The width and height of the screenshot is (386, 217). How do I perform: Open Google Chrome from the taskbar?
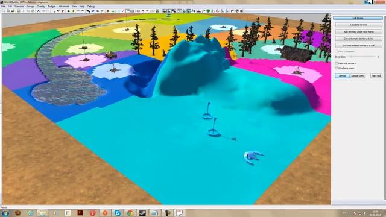(130, 213)
